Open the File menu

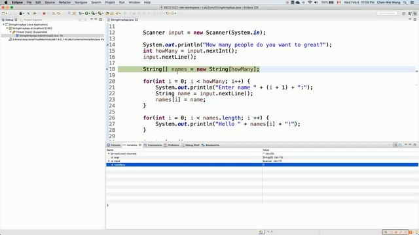tap(29, 3)
